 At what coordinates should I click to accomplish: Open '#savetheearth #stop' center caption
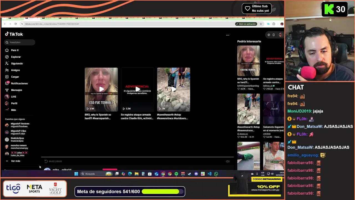tap(172, 116)
